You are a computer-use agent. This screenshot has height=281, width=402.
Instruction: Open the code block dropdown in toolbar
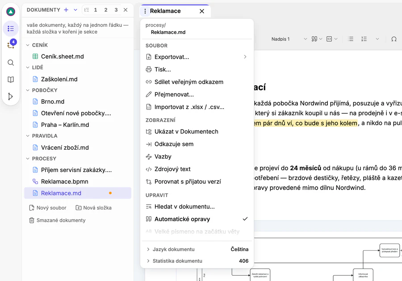point(332,39)
